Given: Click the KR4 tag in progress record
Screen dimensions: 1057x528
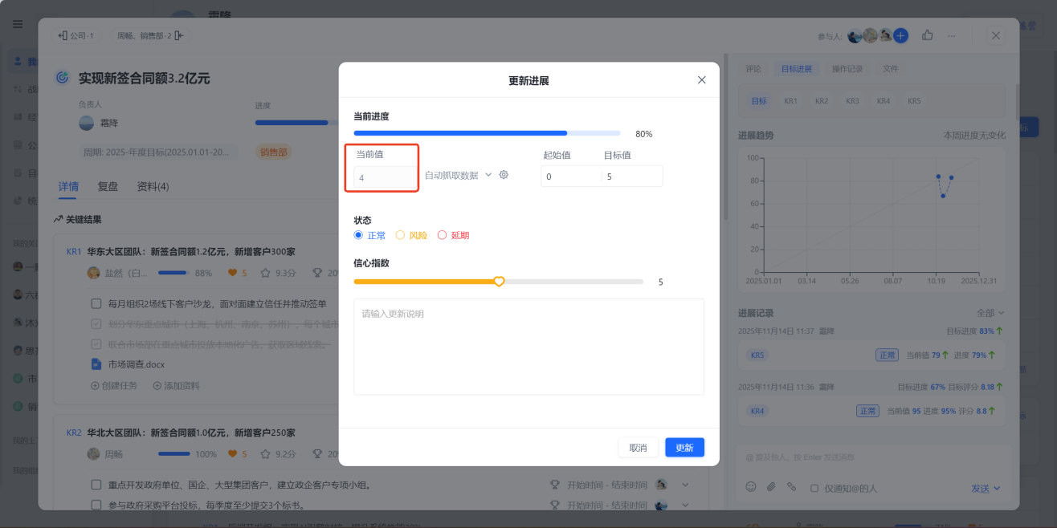Looking at the screenshot, I should tap(757, 411).
